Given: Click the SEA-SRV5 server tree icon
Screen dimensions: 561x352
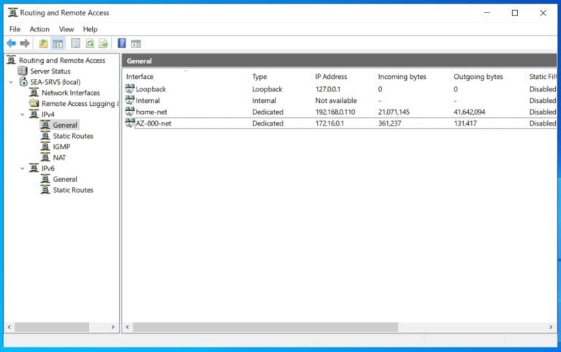Looking at the screenshot, I should point(23,82).
